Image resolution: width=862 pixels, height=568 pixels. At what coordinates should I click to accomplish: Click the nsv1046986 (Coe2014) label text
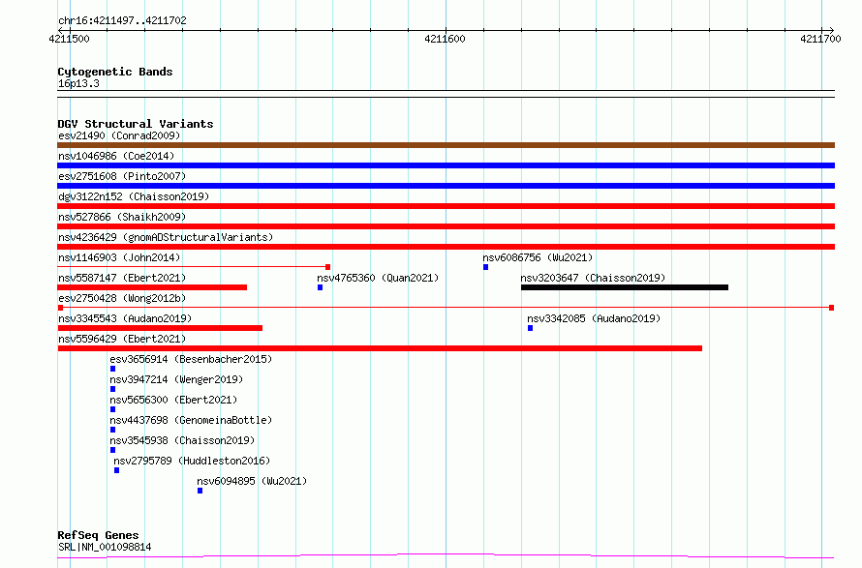[116, 156]
